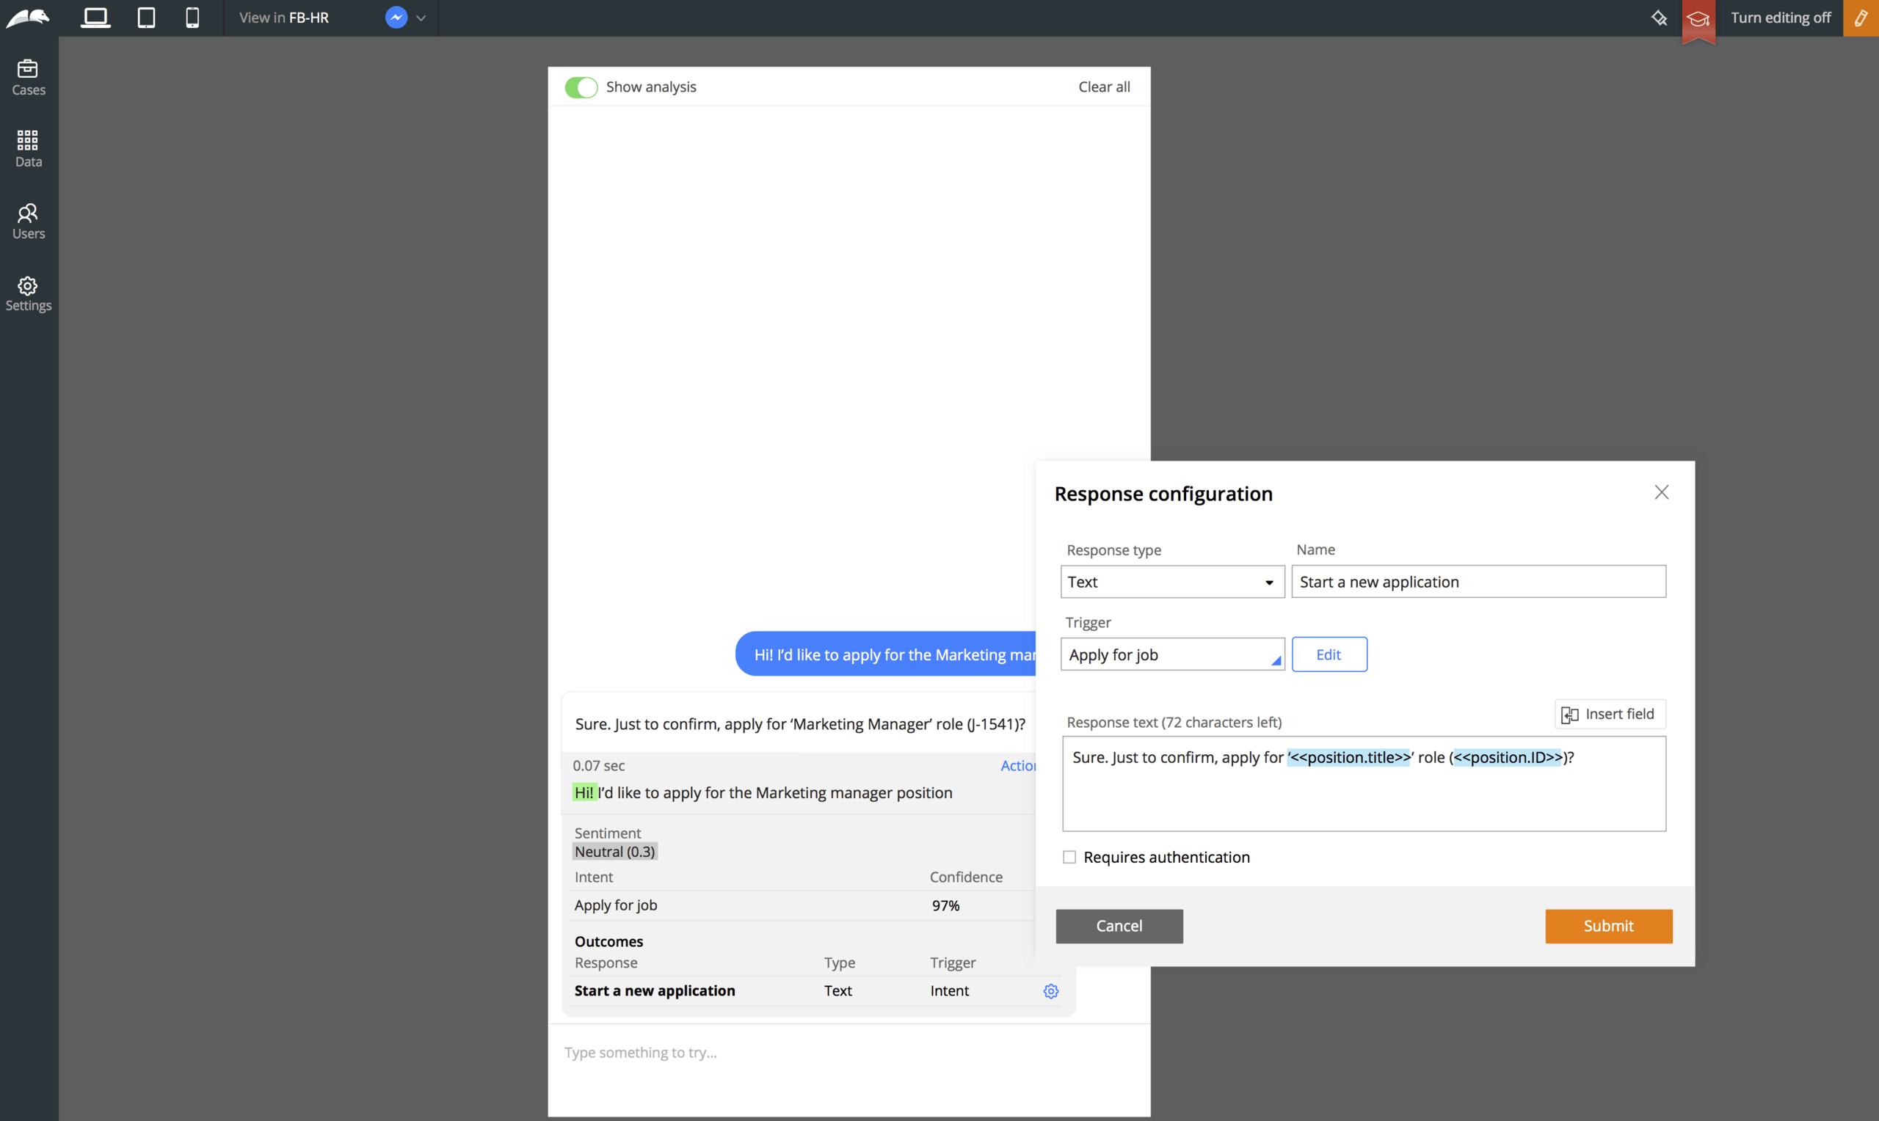Open the Cases menu
Screen dimensions: 1879x1121
point(29,78)
